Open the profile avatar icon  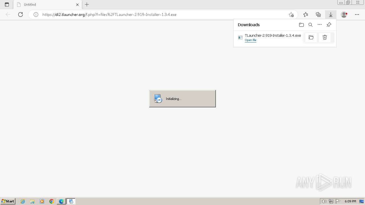click(344, 15)
